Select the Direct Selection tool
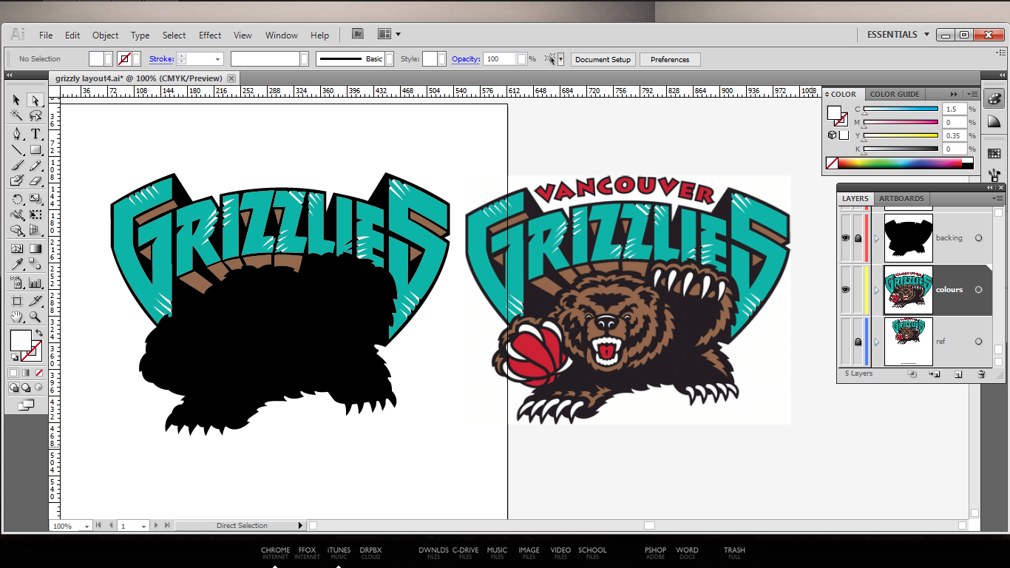The height and width of the screenshot is (568, 1010). 35,100
